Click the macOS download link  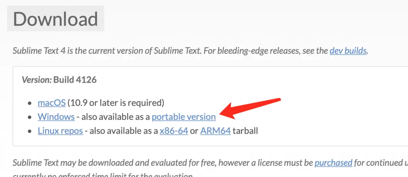[52, 102]
